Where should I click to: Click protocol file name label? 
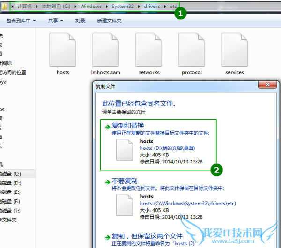click(x=192, y=72)
